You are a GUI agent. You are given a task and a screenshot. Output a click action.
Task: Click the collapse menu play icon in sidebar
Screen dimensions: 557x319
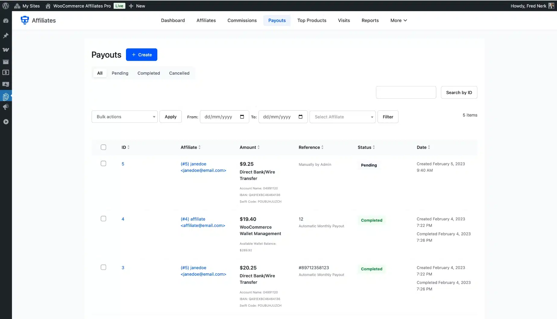click(6, 122)
